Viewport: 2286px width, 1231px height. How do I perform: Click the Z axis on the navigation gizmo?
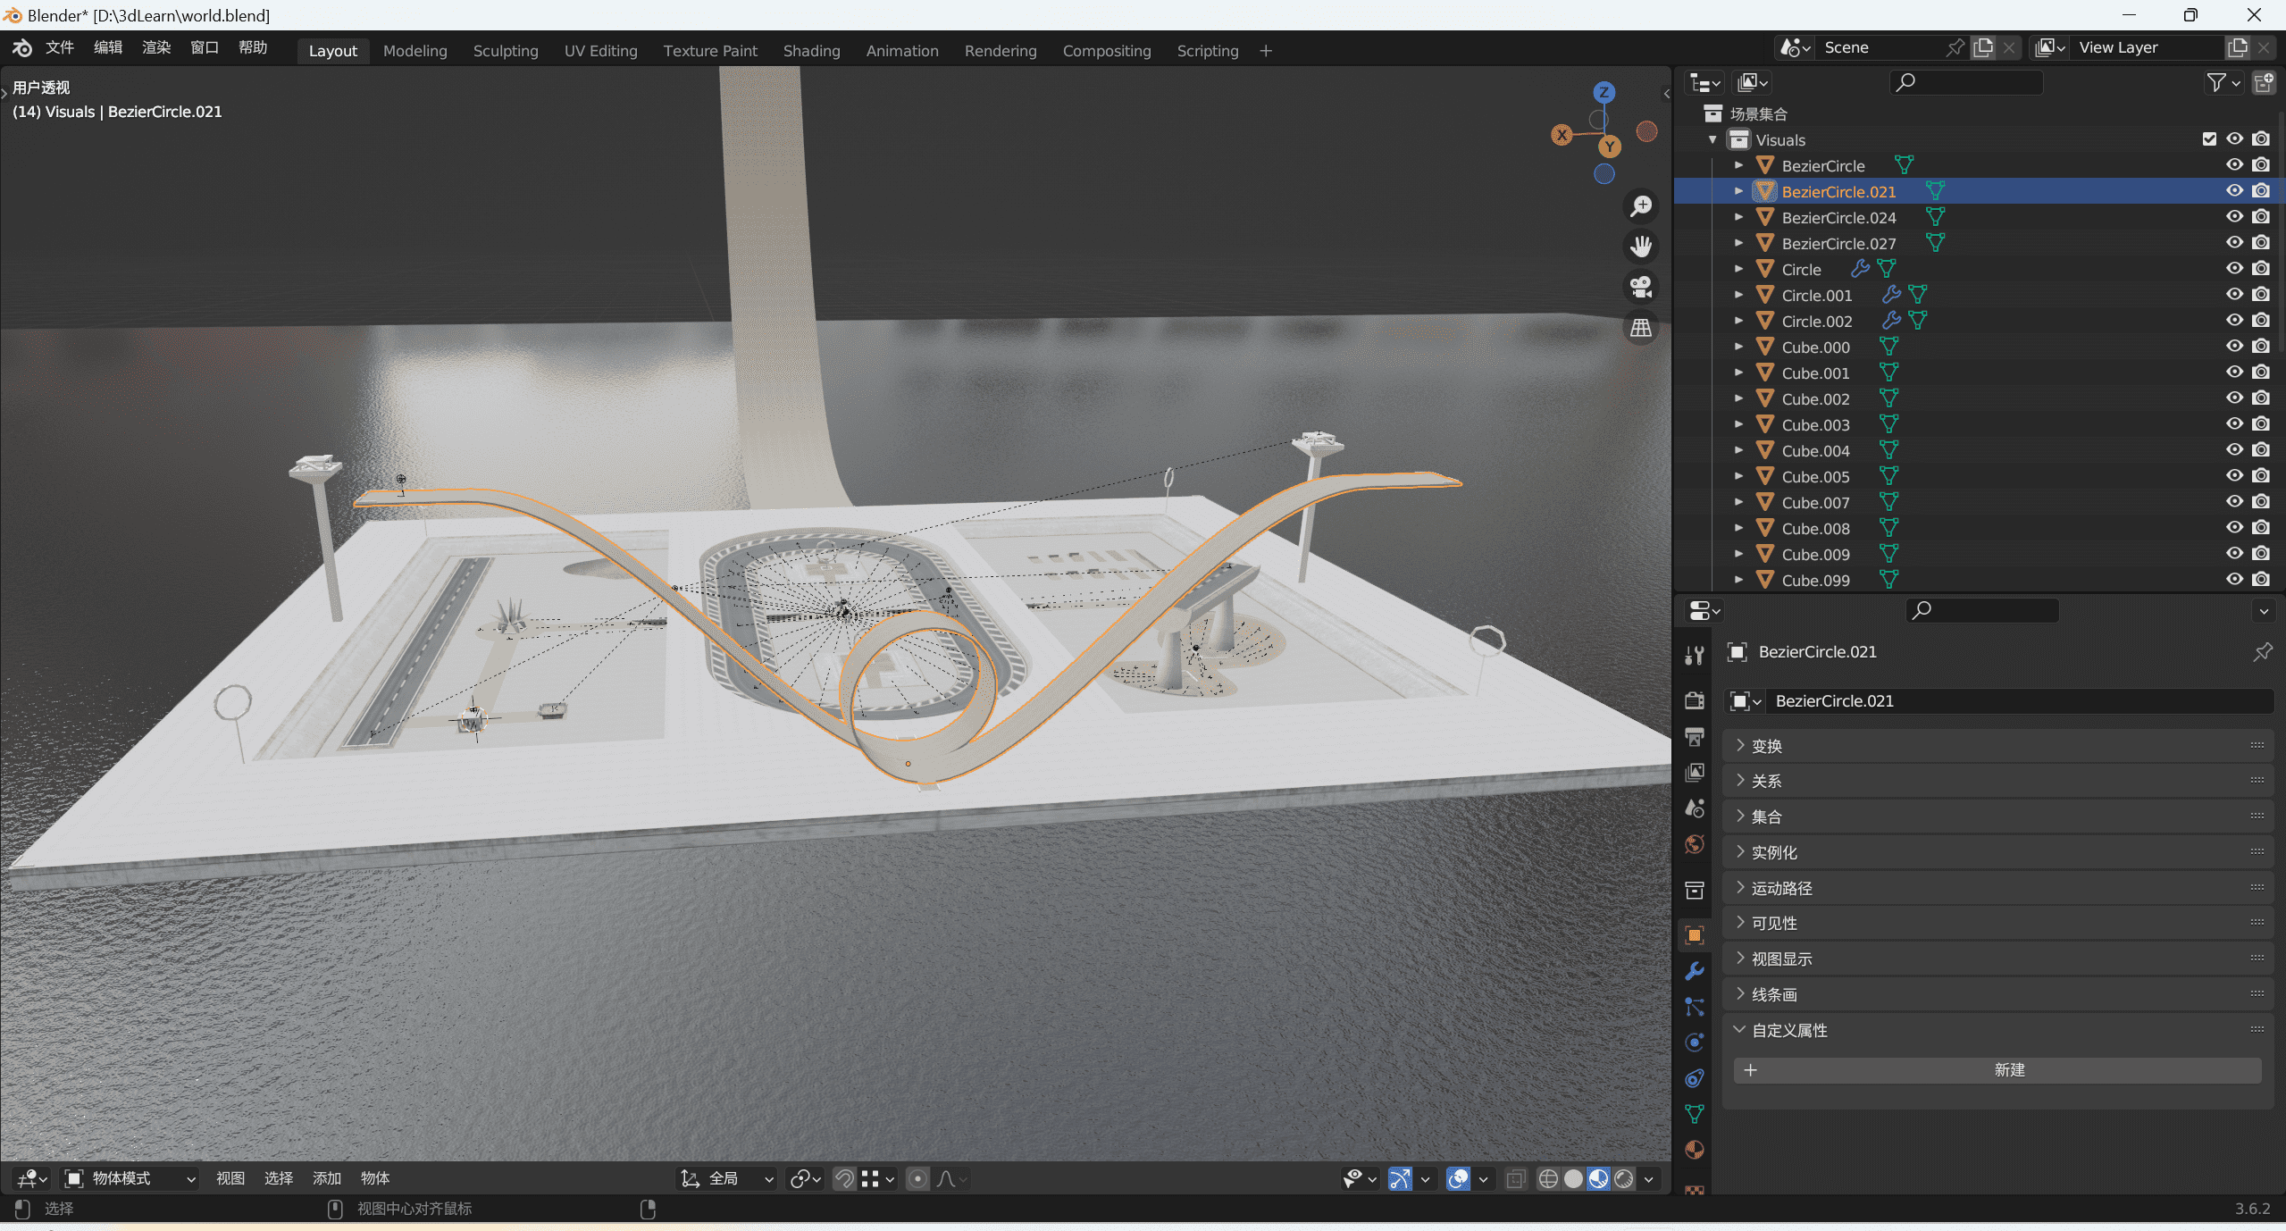[x=1604, y=92]
